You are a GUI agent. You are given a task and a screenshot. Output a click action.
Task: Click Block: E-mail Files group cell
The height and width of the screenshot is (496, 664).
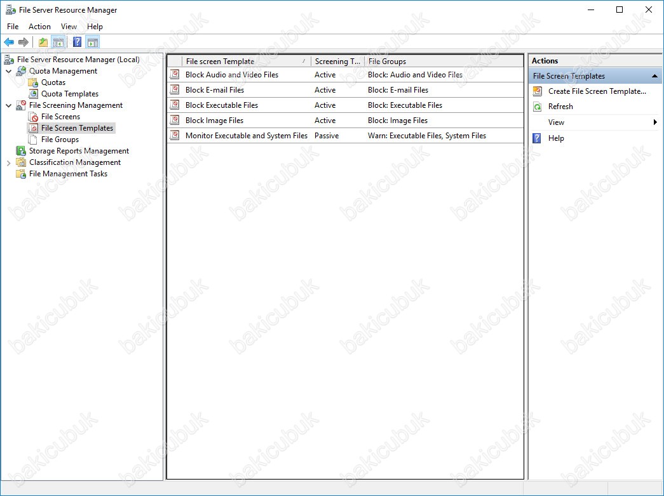click(x=398, y=89)
